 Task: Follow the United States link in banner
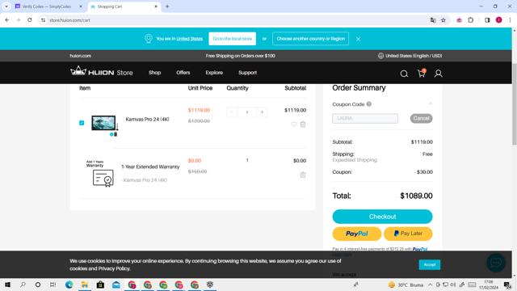pyautogui.click(x=190, y=39)
